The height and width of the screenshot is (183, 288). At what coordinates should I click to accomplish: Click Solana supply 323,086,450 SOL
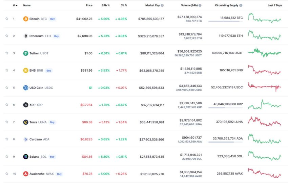(x=230, y=156)
